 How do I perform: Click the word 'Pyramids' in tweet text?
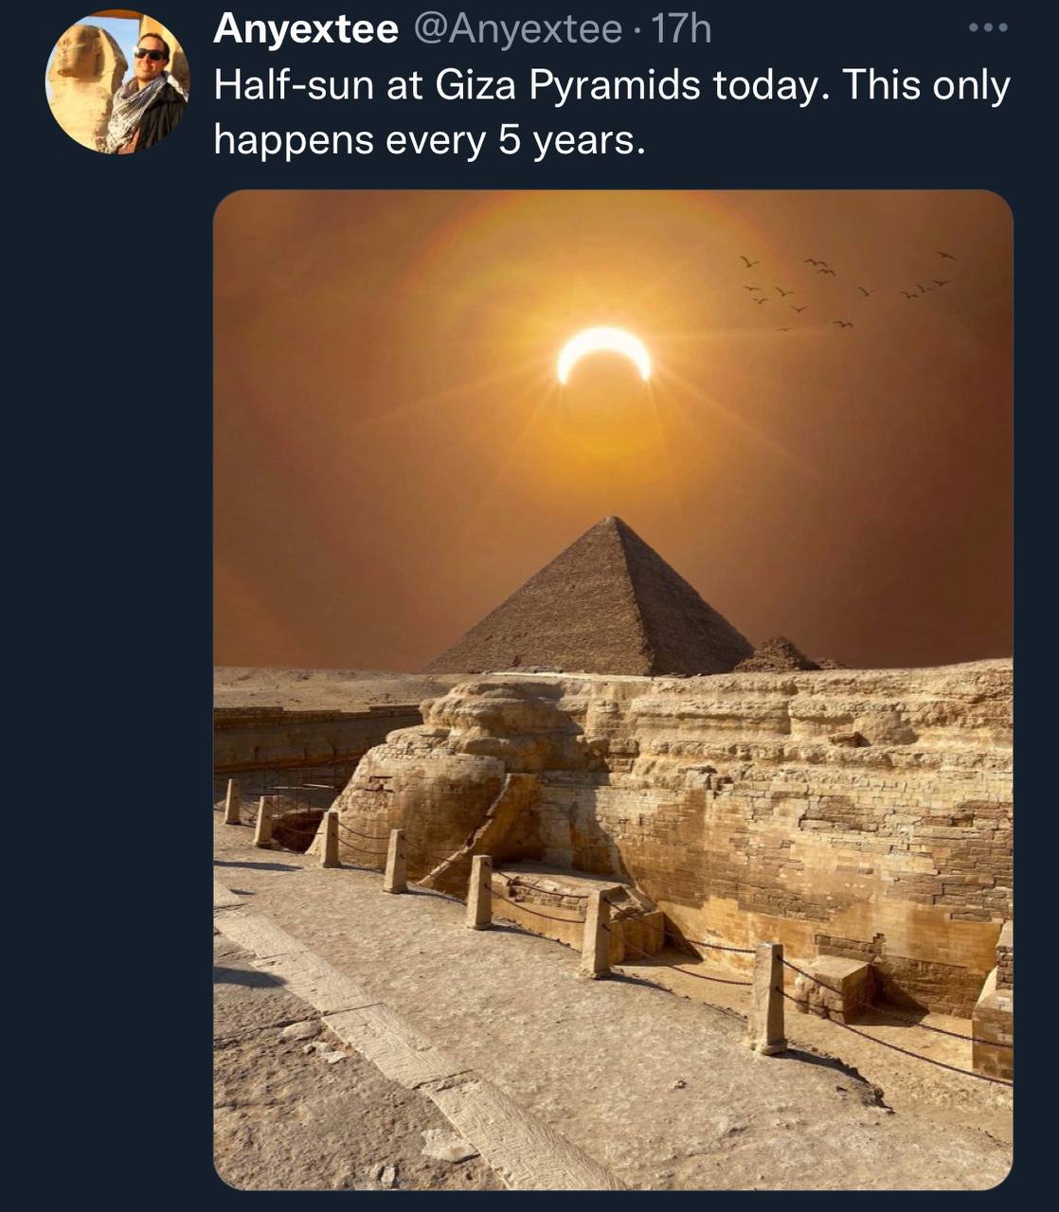(614, 85)
